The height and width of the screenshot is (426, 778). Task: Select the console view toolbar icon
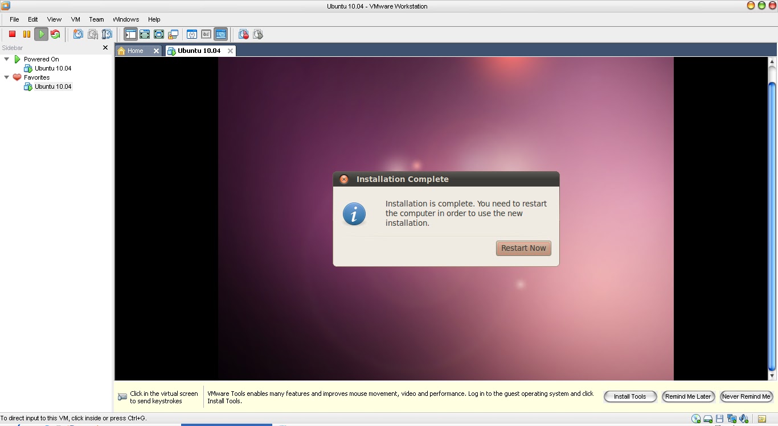click(x=220, y=34)
